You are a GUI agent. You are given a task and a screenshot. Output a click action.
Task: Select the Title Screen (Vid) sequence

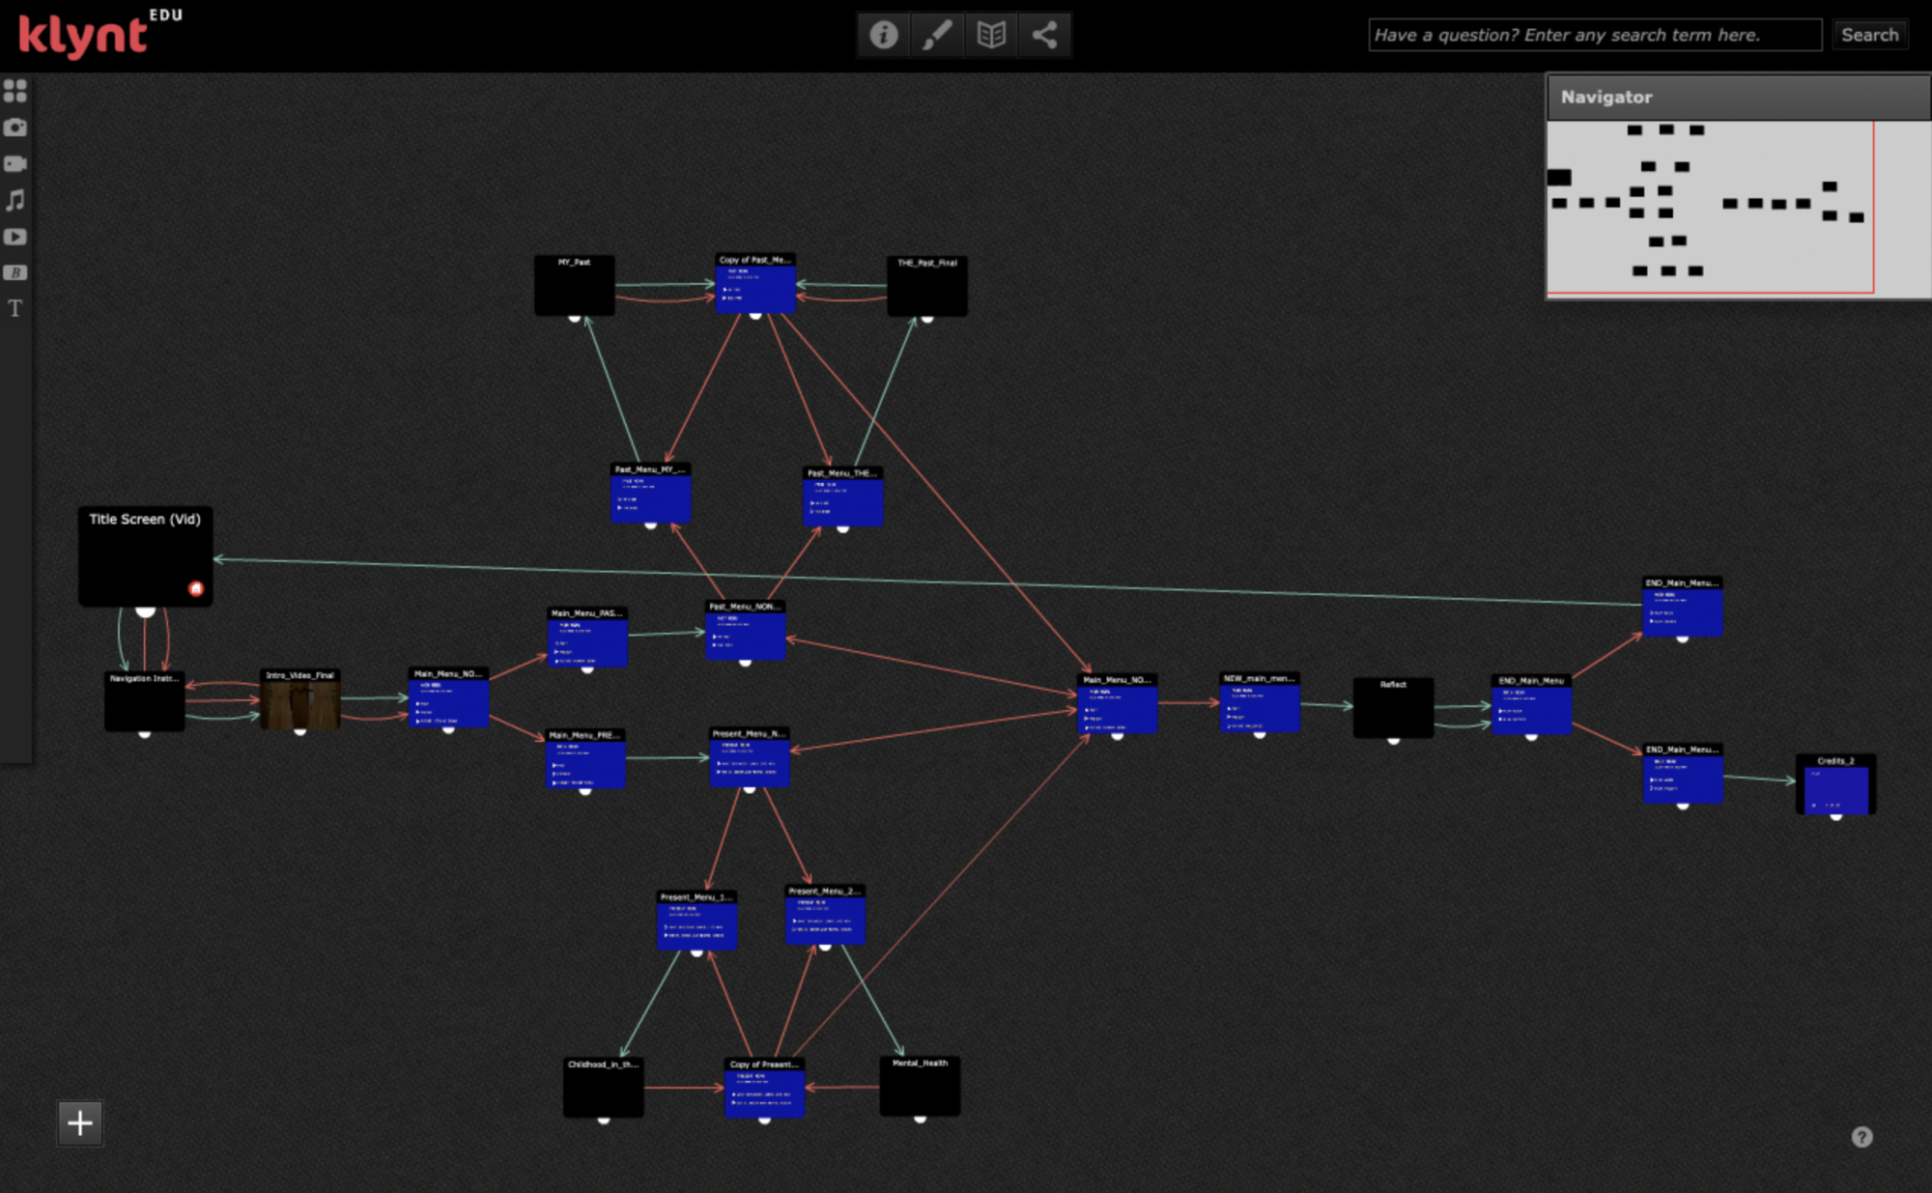145,556
